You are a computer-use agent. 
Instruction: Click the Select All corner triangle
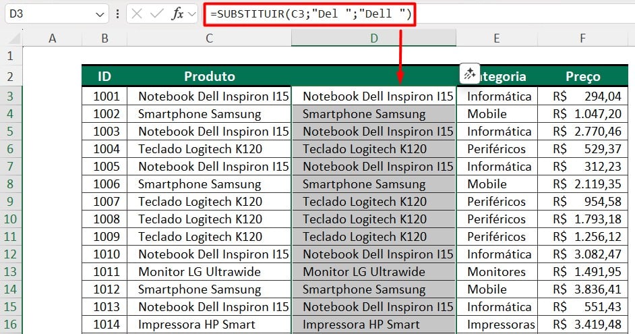point(14,38)
